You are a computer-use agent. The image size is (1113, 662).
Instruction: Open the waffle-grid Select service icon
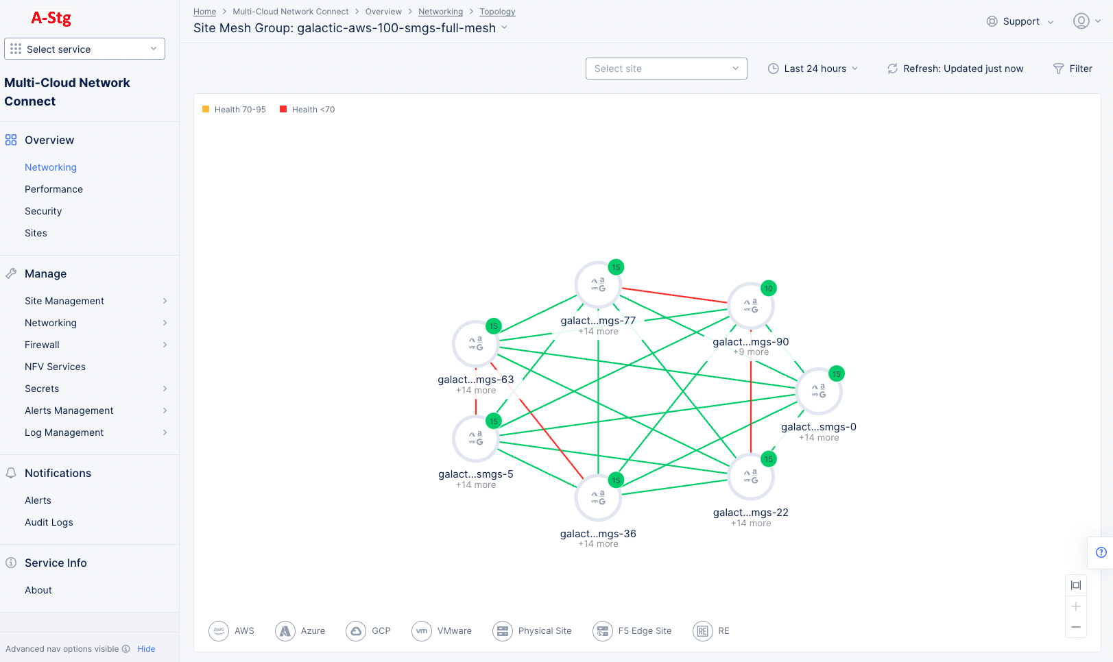pyautogui.click(x=15, y=49)
